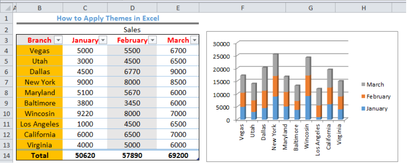
Task: Click the select-all corner triangle
Action: click(8, 9)
